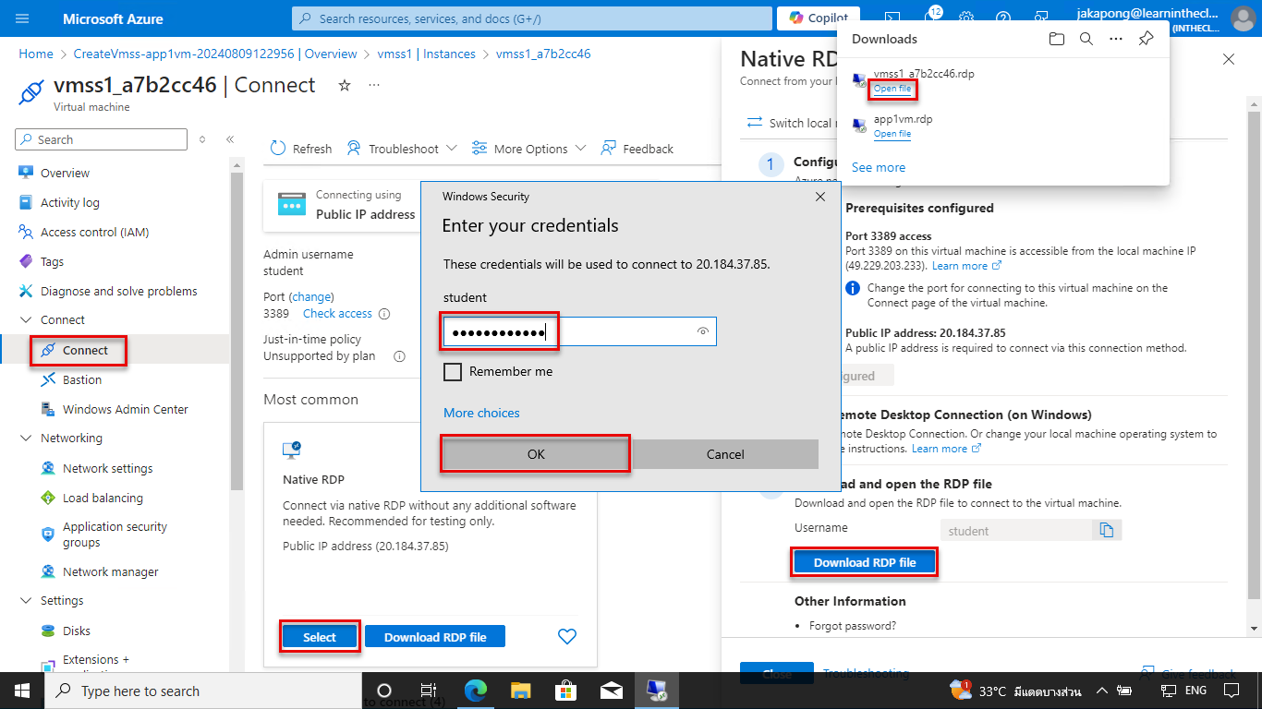Viewport: 1262px width, 709px height.
Task: Open the Feedback icon in top bar
Action: tap(1041, 18)
